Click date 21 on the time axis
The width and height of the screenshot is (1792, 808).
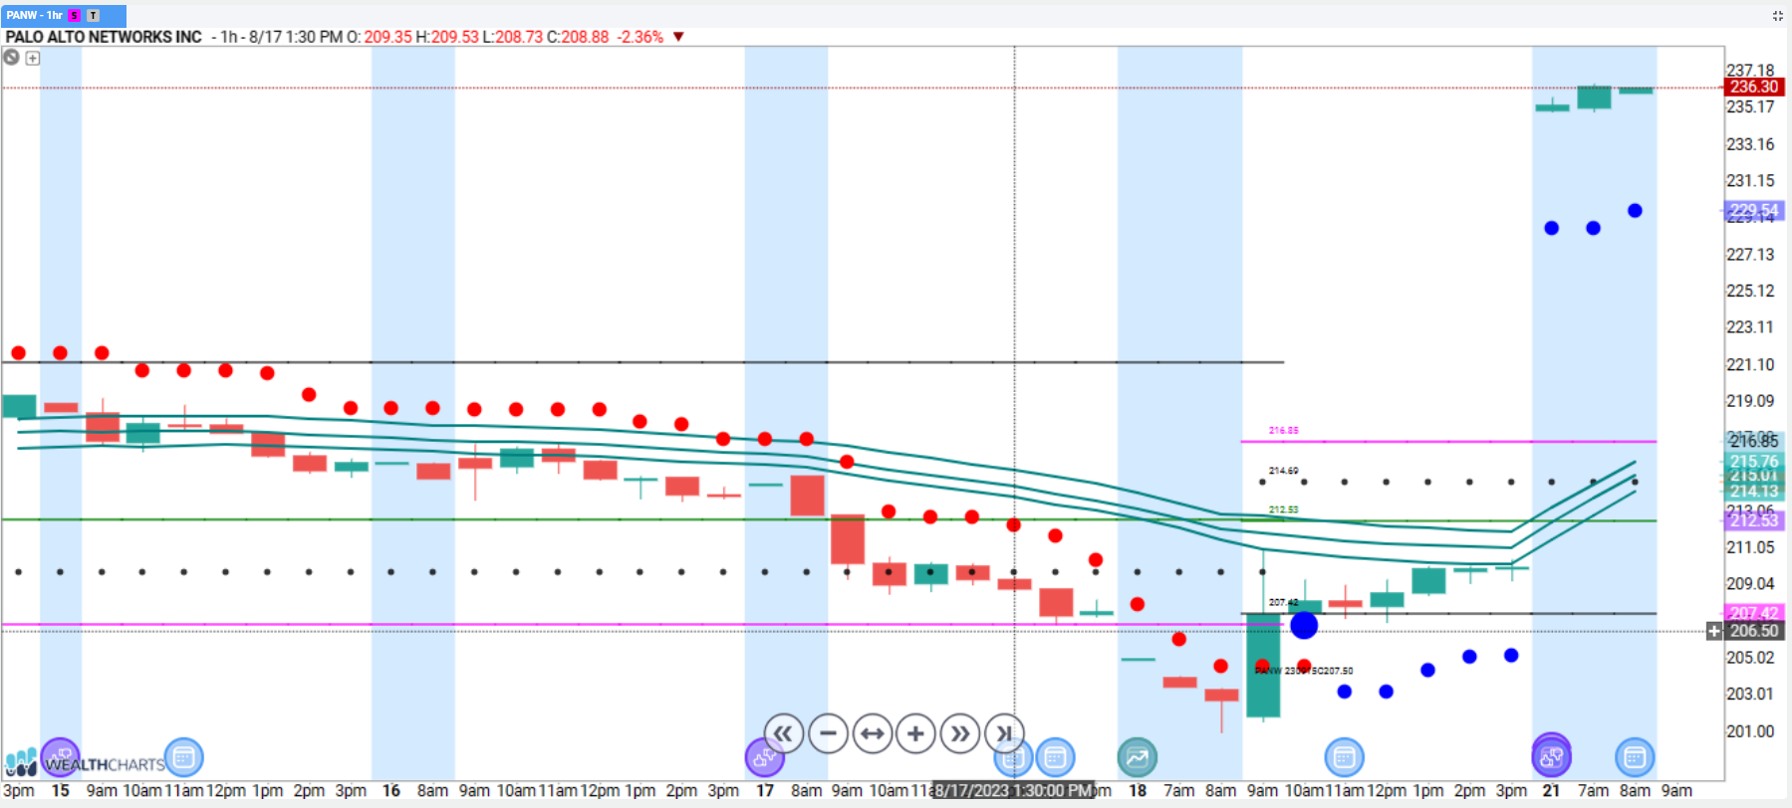pyautogui.click(x=1551, y=790)
